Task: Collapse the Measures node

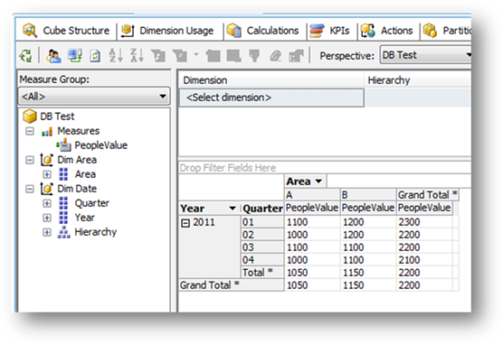Action: (30, 131)
